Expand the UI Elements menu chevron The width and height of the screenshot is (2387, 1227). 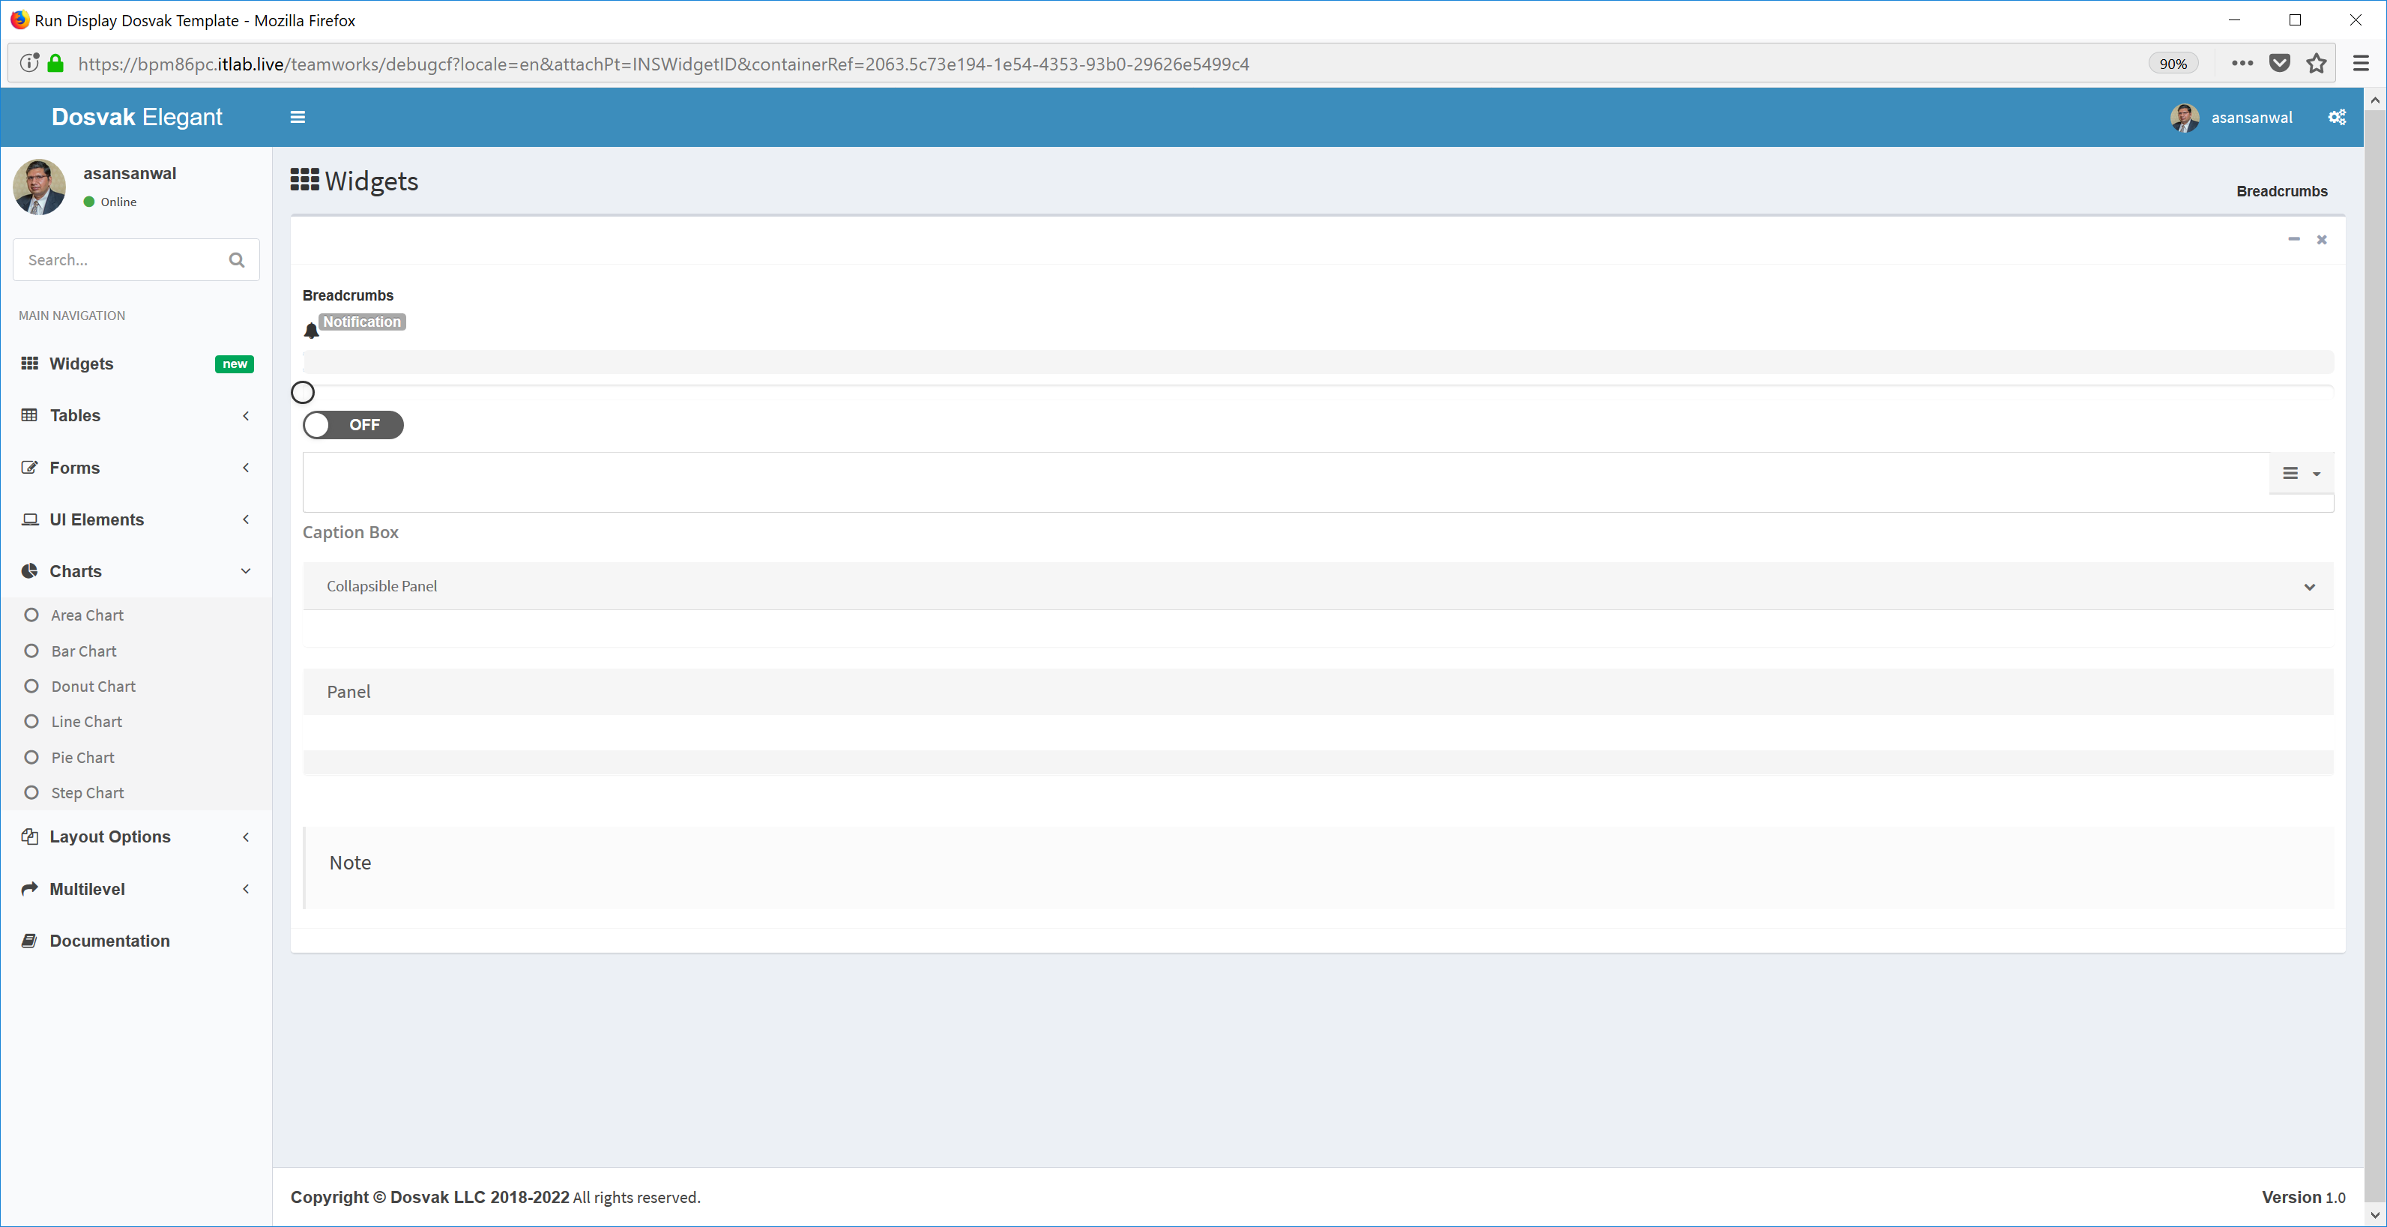point(246,520)
